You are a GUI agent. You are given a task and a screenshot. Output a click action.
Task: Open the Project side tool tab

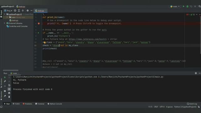click(x=1, y=13)
